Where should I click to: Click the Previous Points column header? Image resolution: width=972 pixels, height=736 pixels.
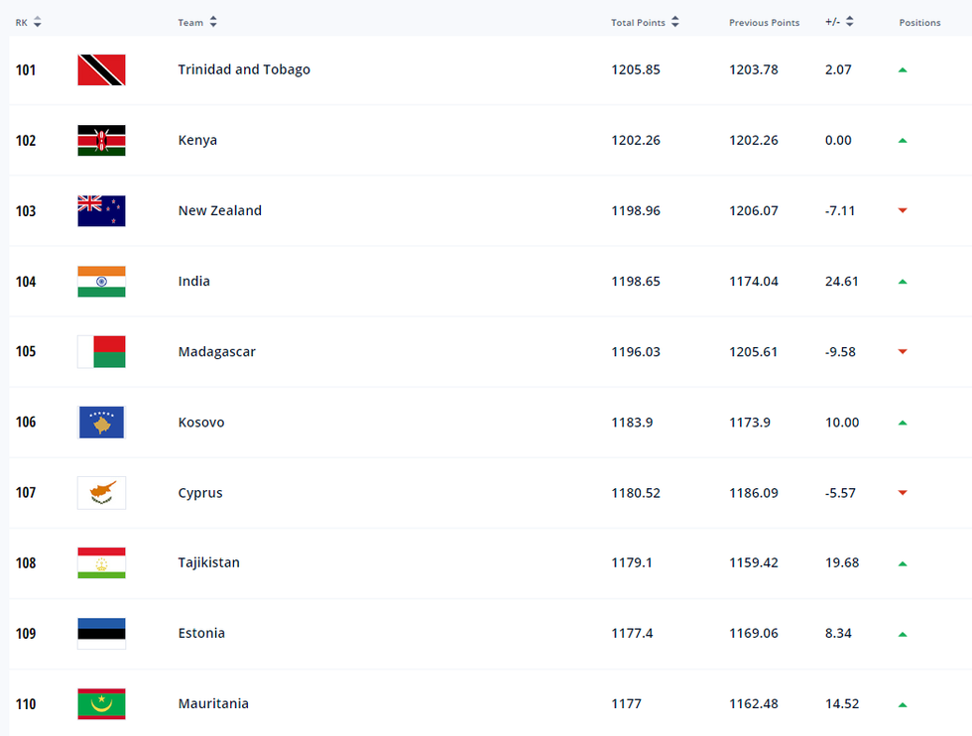tap(764, 23)
